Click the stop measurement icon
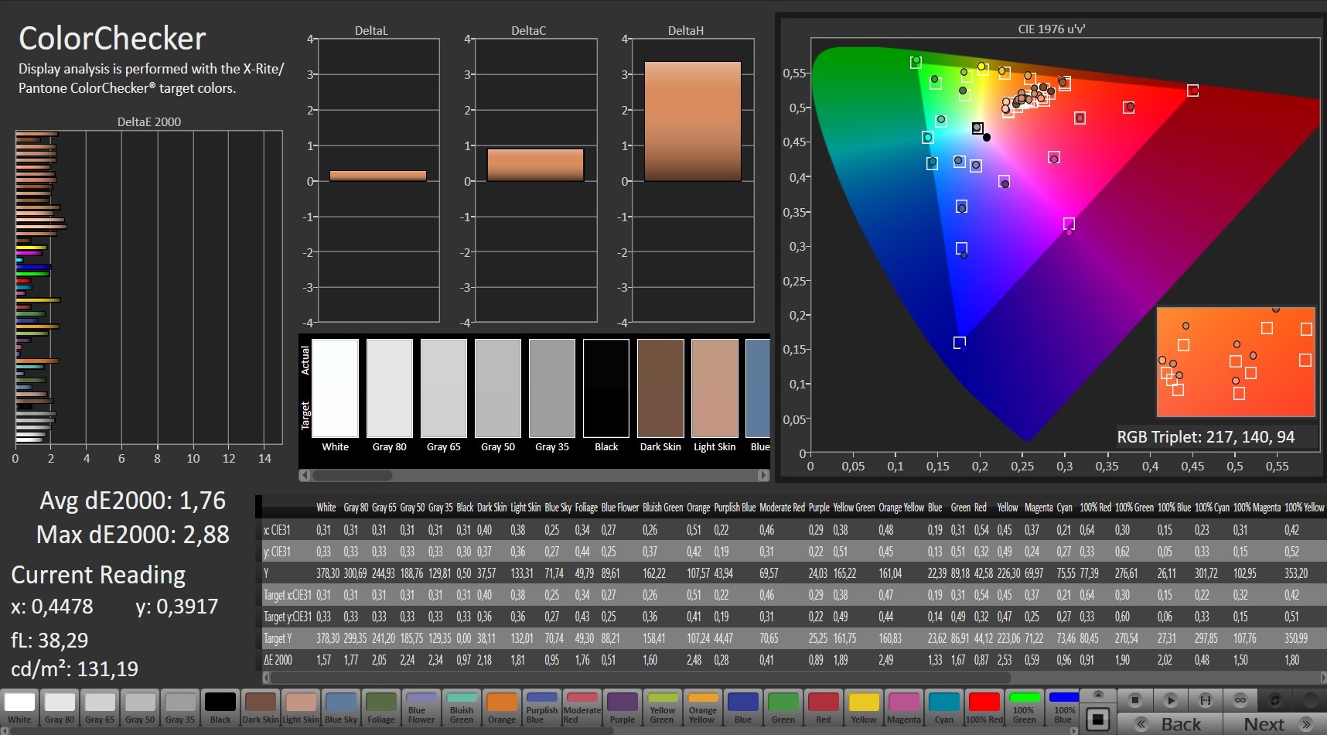The width and height of the screenshot is (1327, 735). coord(1134,700)
